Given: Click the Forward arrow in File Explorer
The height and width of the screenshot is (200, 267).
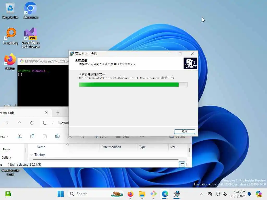Looking at the screenshot, I should (x=7, y=123).
